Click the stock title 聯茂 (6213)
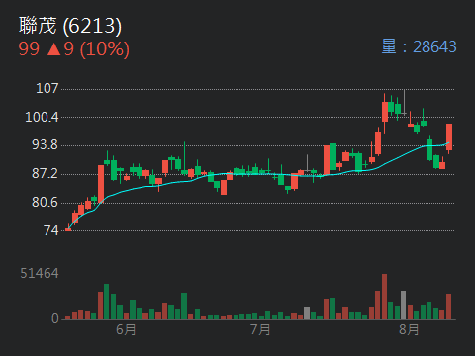The width and height of the screenshot is (475, 356). pyautogui.click(x=70, y=25)
